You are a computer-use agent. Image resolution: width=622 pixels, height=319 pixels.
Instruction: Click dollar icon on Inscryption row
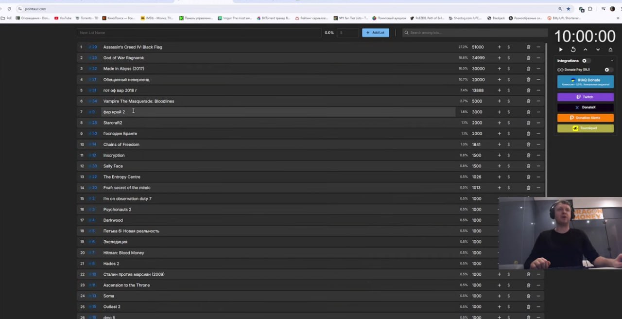coord(509,155)
